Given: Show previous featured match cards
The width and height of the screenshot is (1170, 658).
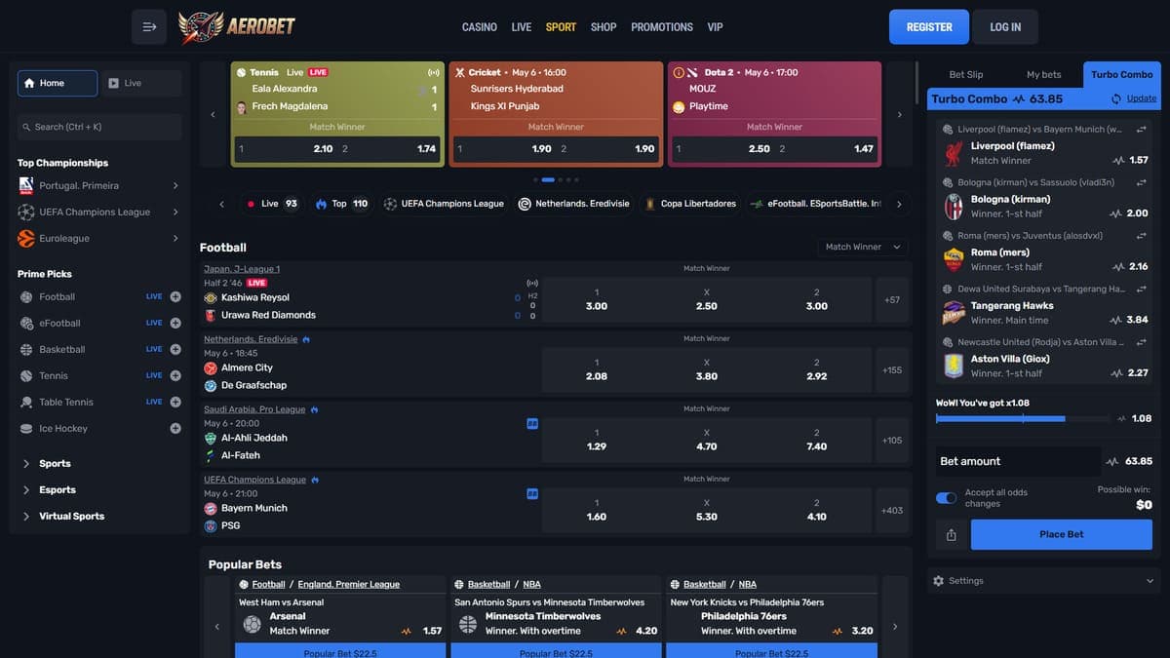Looking at the screenshot, I should [x=213, y=115].
